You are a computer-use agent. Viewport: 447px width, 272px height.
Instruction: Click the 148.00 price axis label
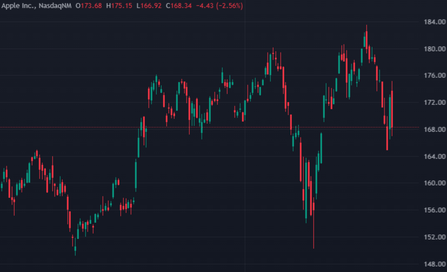(x=435, y=264)
